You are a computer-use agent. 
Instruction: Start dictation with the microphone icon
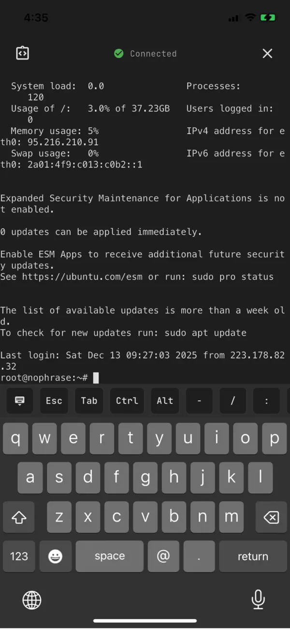[258, 600]
